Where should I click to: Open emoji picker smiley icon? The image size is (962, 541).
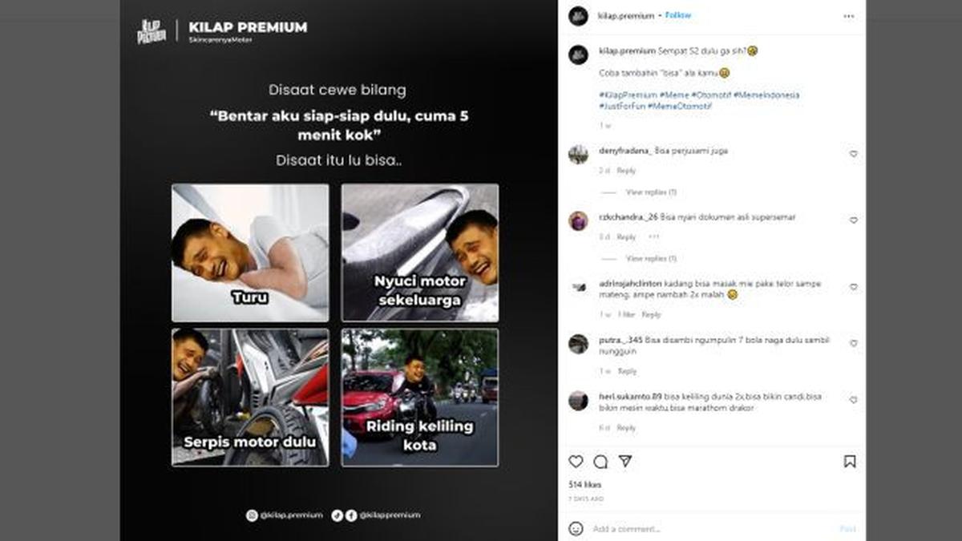[576, 529]
